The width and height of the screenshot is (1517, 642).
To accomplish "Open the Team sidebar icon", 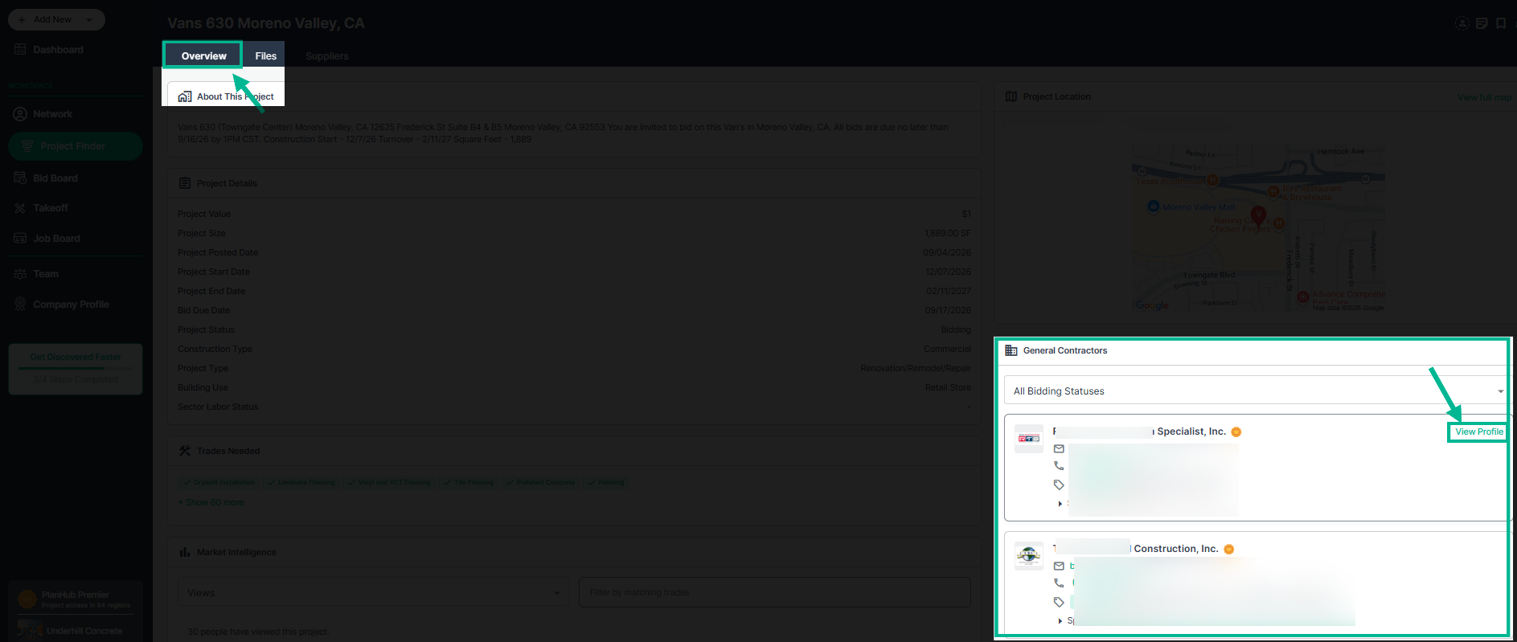I will click(20, 274).
